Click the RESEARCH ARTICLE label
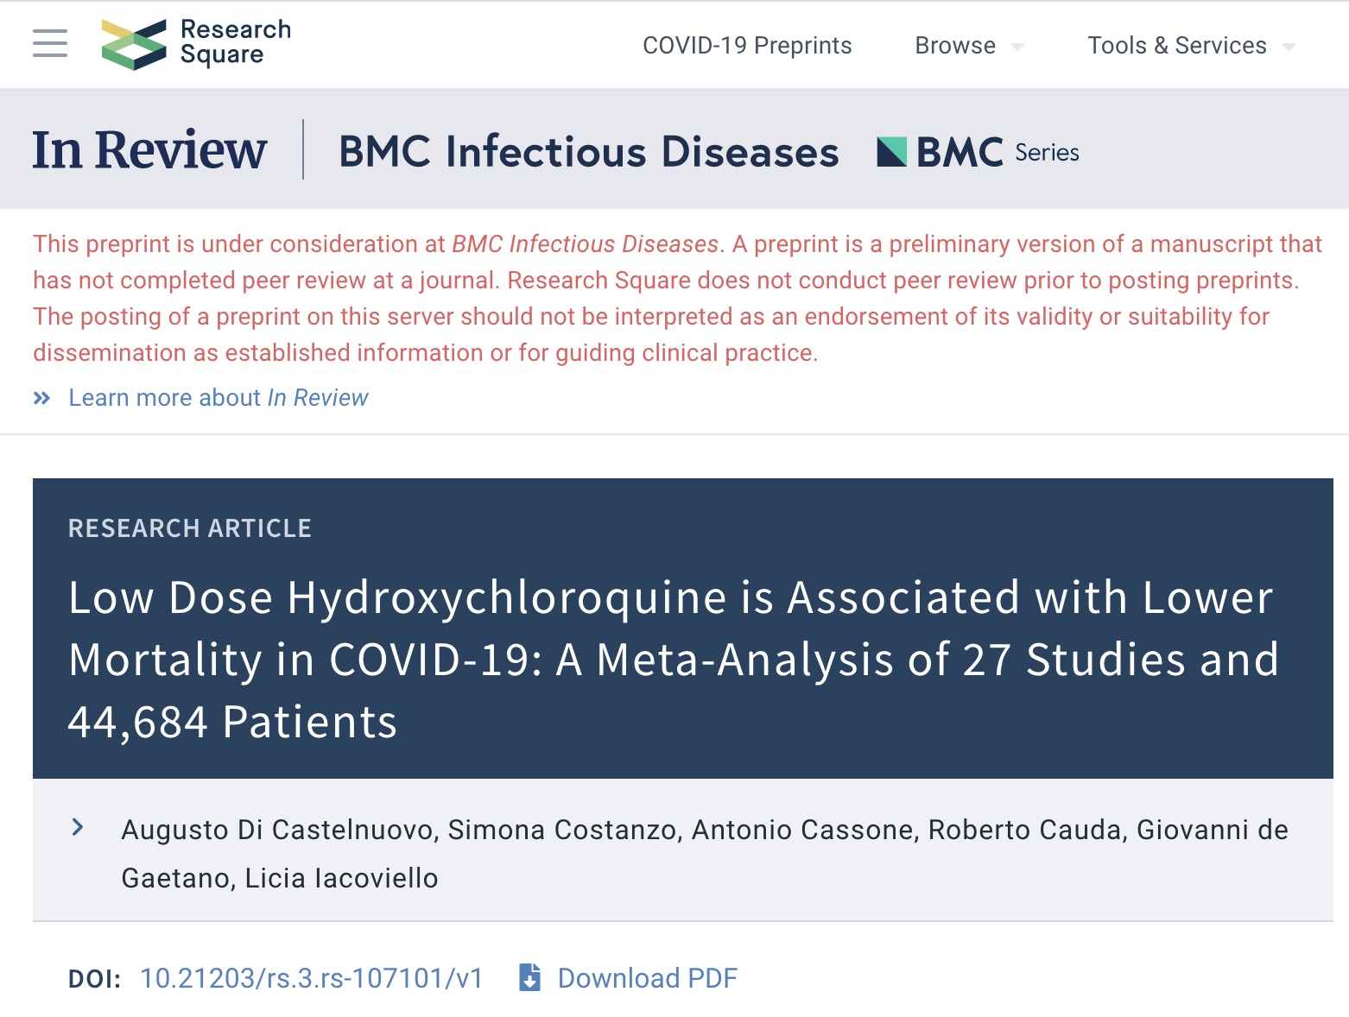The image size is (1349, 1017). point(190,528)
